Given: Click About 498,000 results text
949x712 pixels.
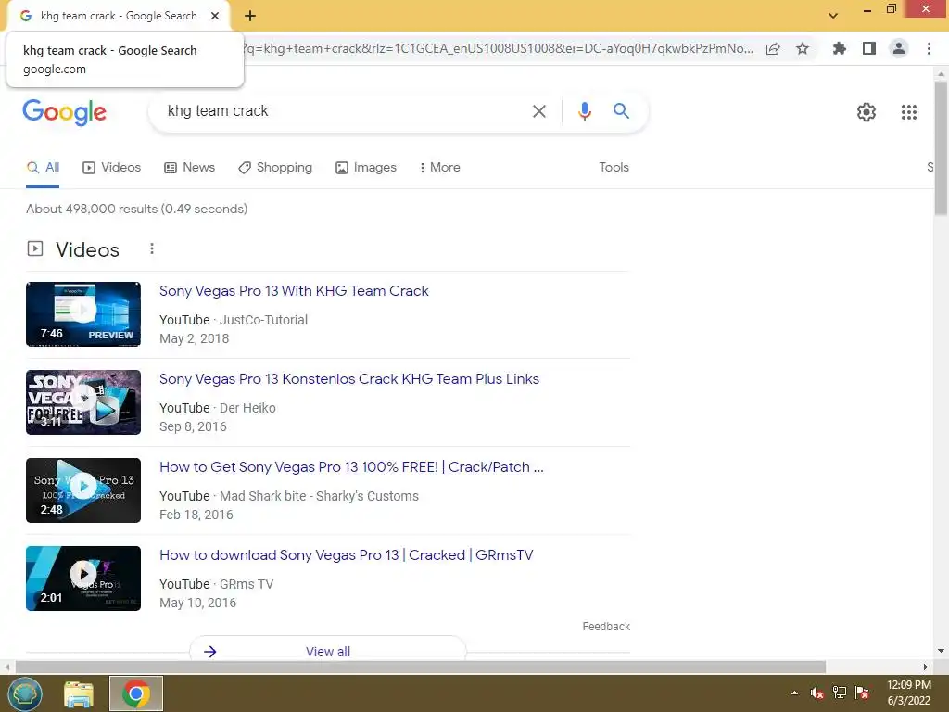Looking at the screenshot, I should 137,209.
